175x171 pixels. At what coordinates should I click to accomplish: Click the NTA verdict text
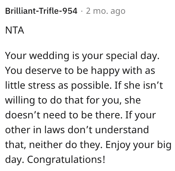click(15, 30)
